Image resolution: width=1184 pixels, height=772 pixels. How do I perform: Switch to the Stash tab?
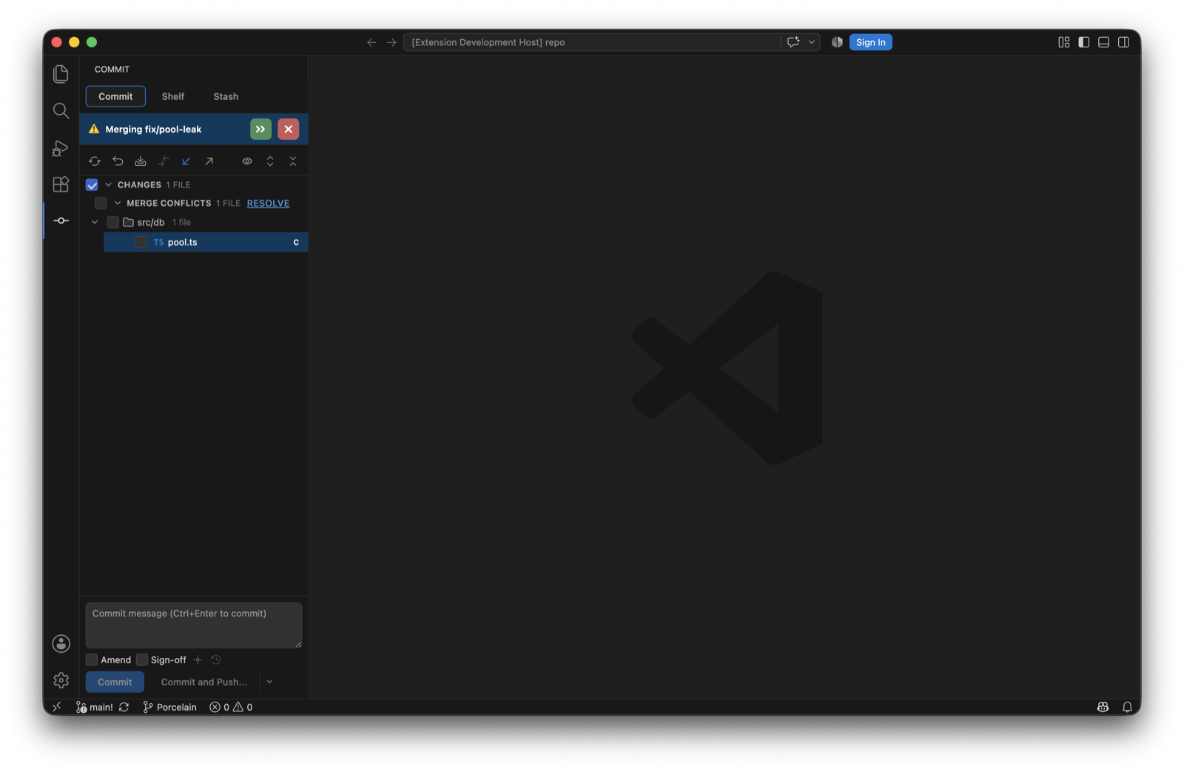(226, 96)
